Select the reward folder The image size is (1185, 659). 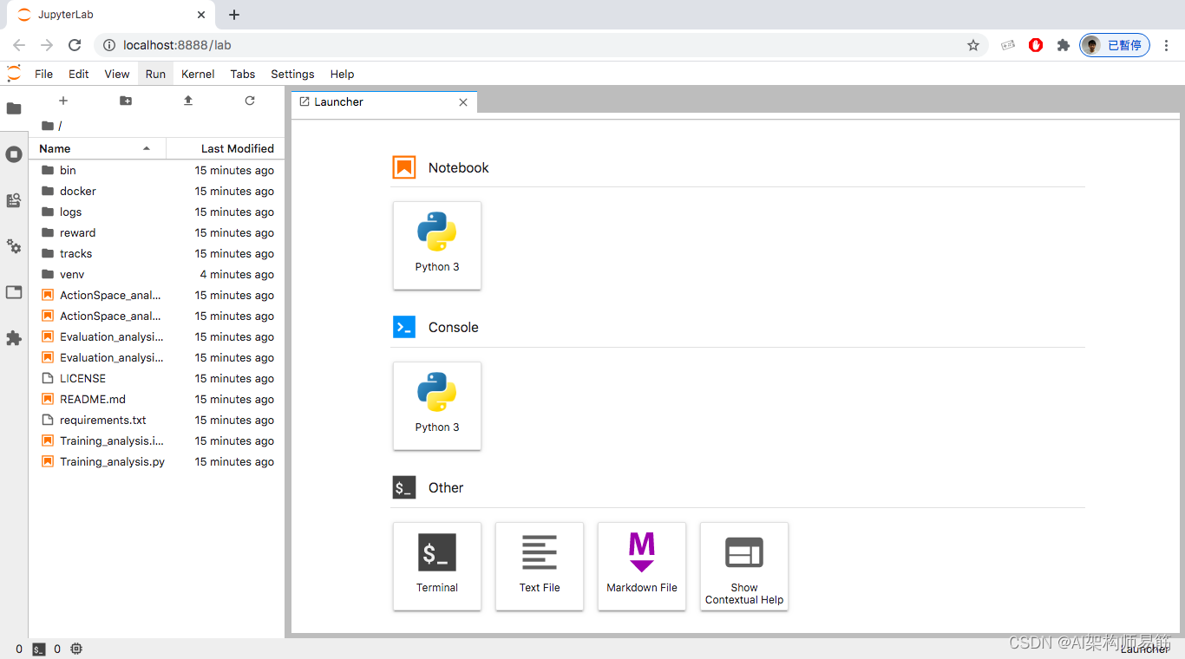tap(157, 232)
